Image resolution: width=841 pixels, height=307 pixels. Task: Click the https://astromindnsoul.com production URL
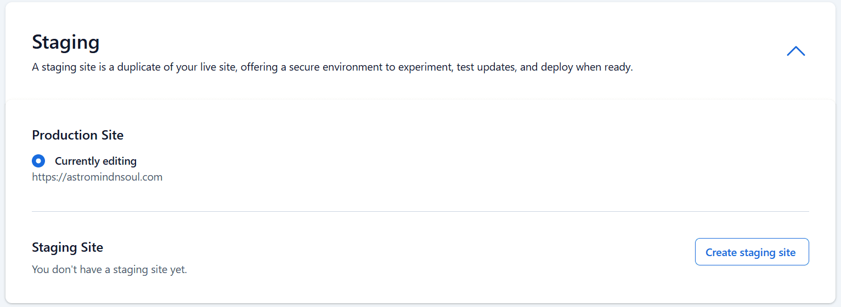pos(97,177)
